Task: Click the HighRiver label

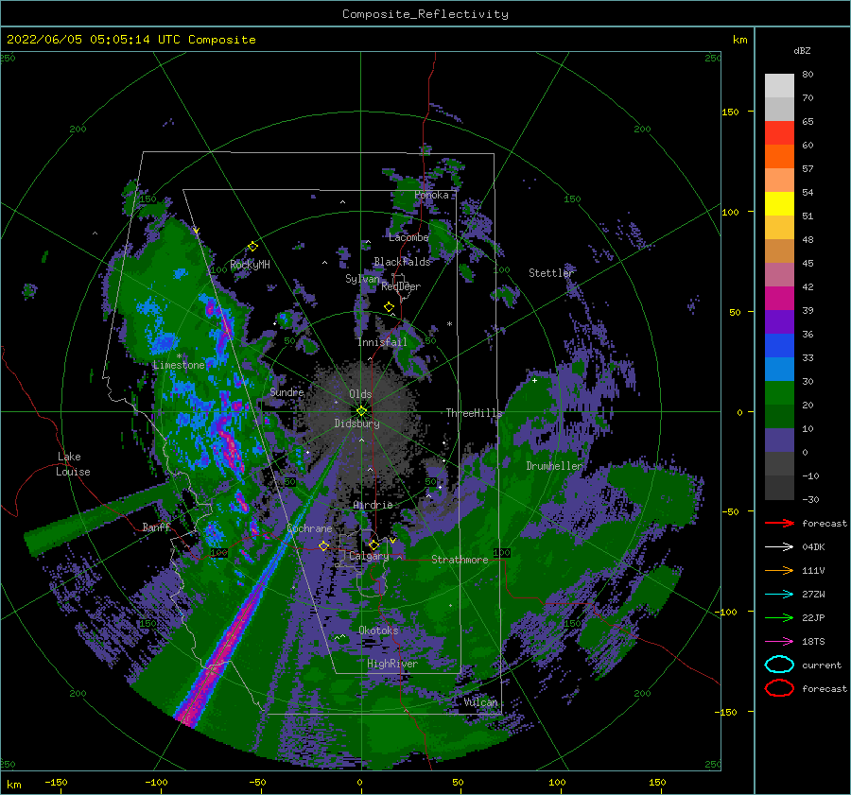Action: coord(392,664)
